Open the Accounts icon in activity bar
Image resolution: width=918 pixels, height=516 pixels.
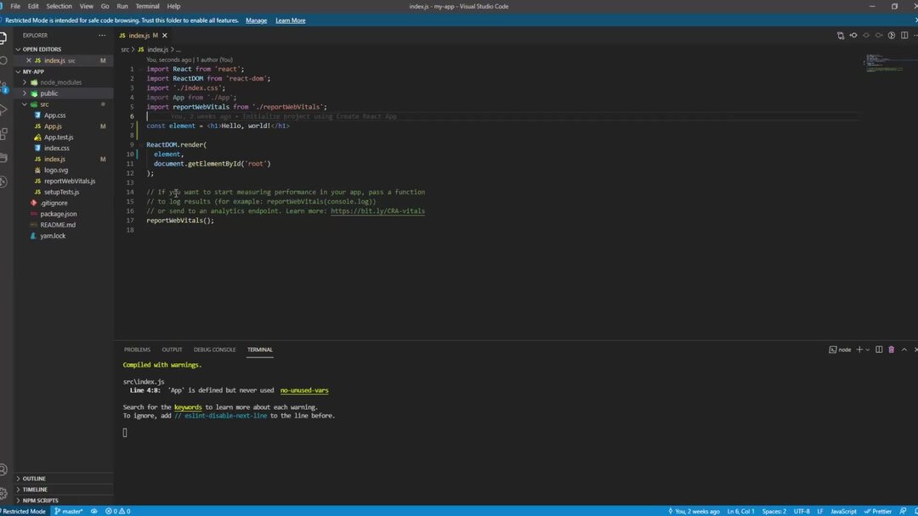tap(3, 469)
